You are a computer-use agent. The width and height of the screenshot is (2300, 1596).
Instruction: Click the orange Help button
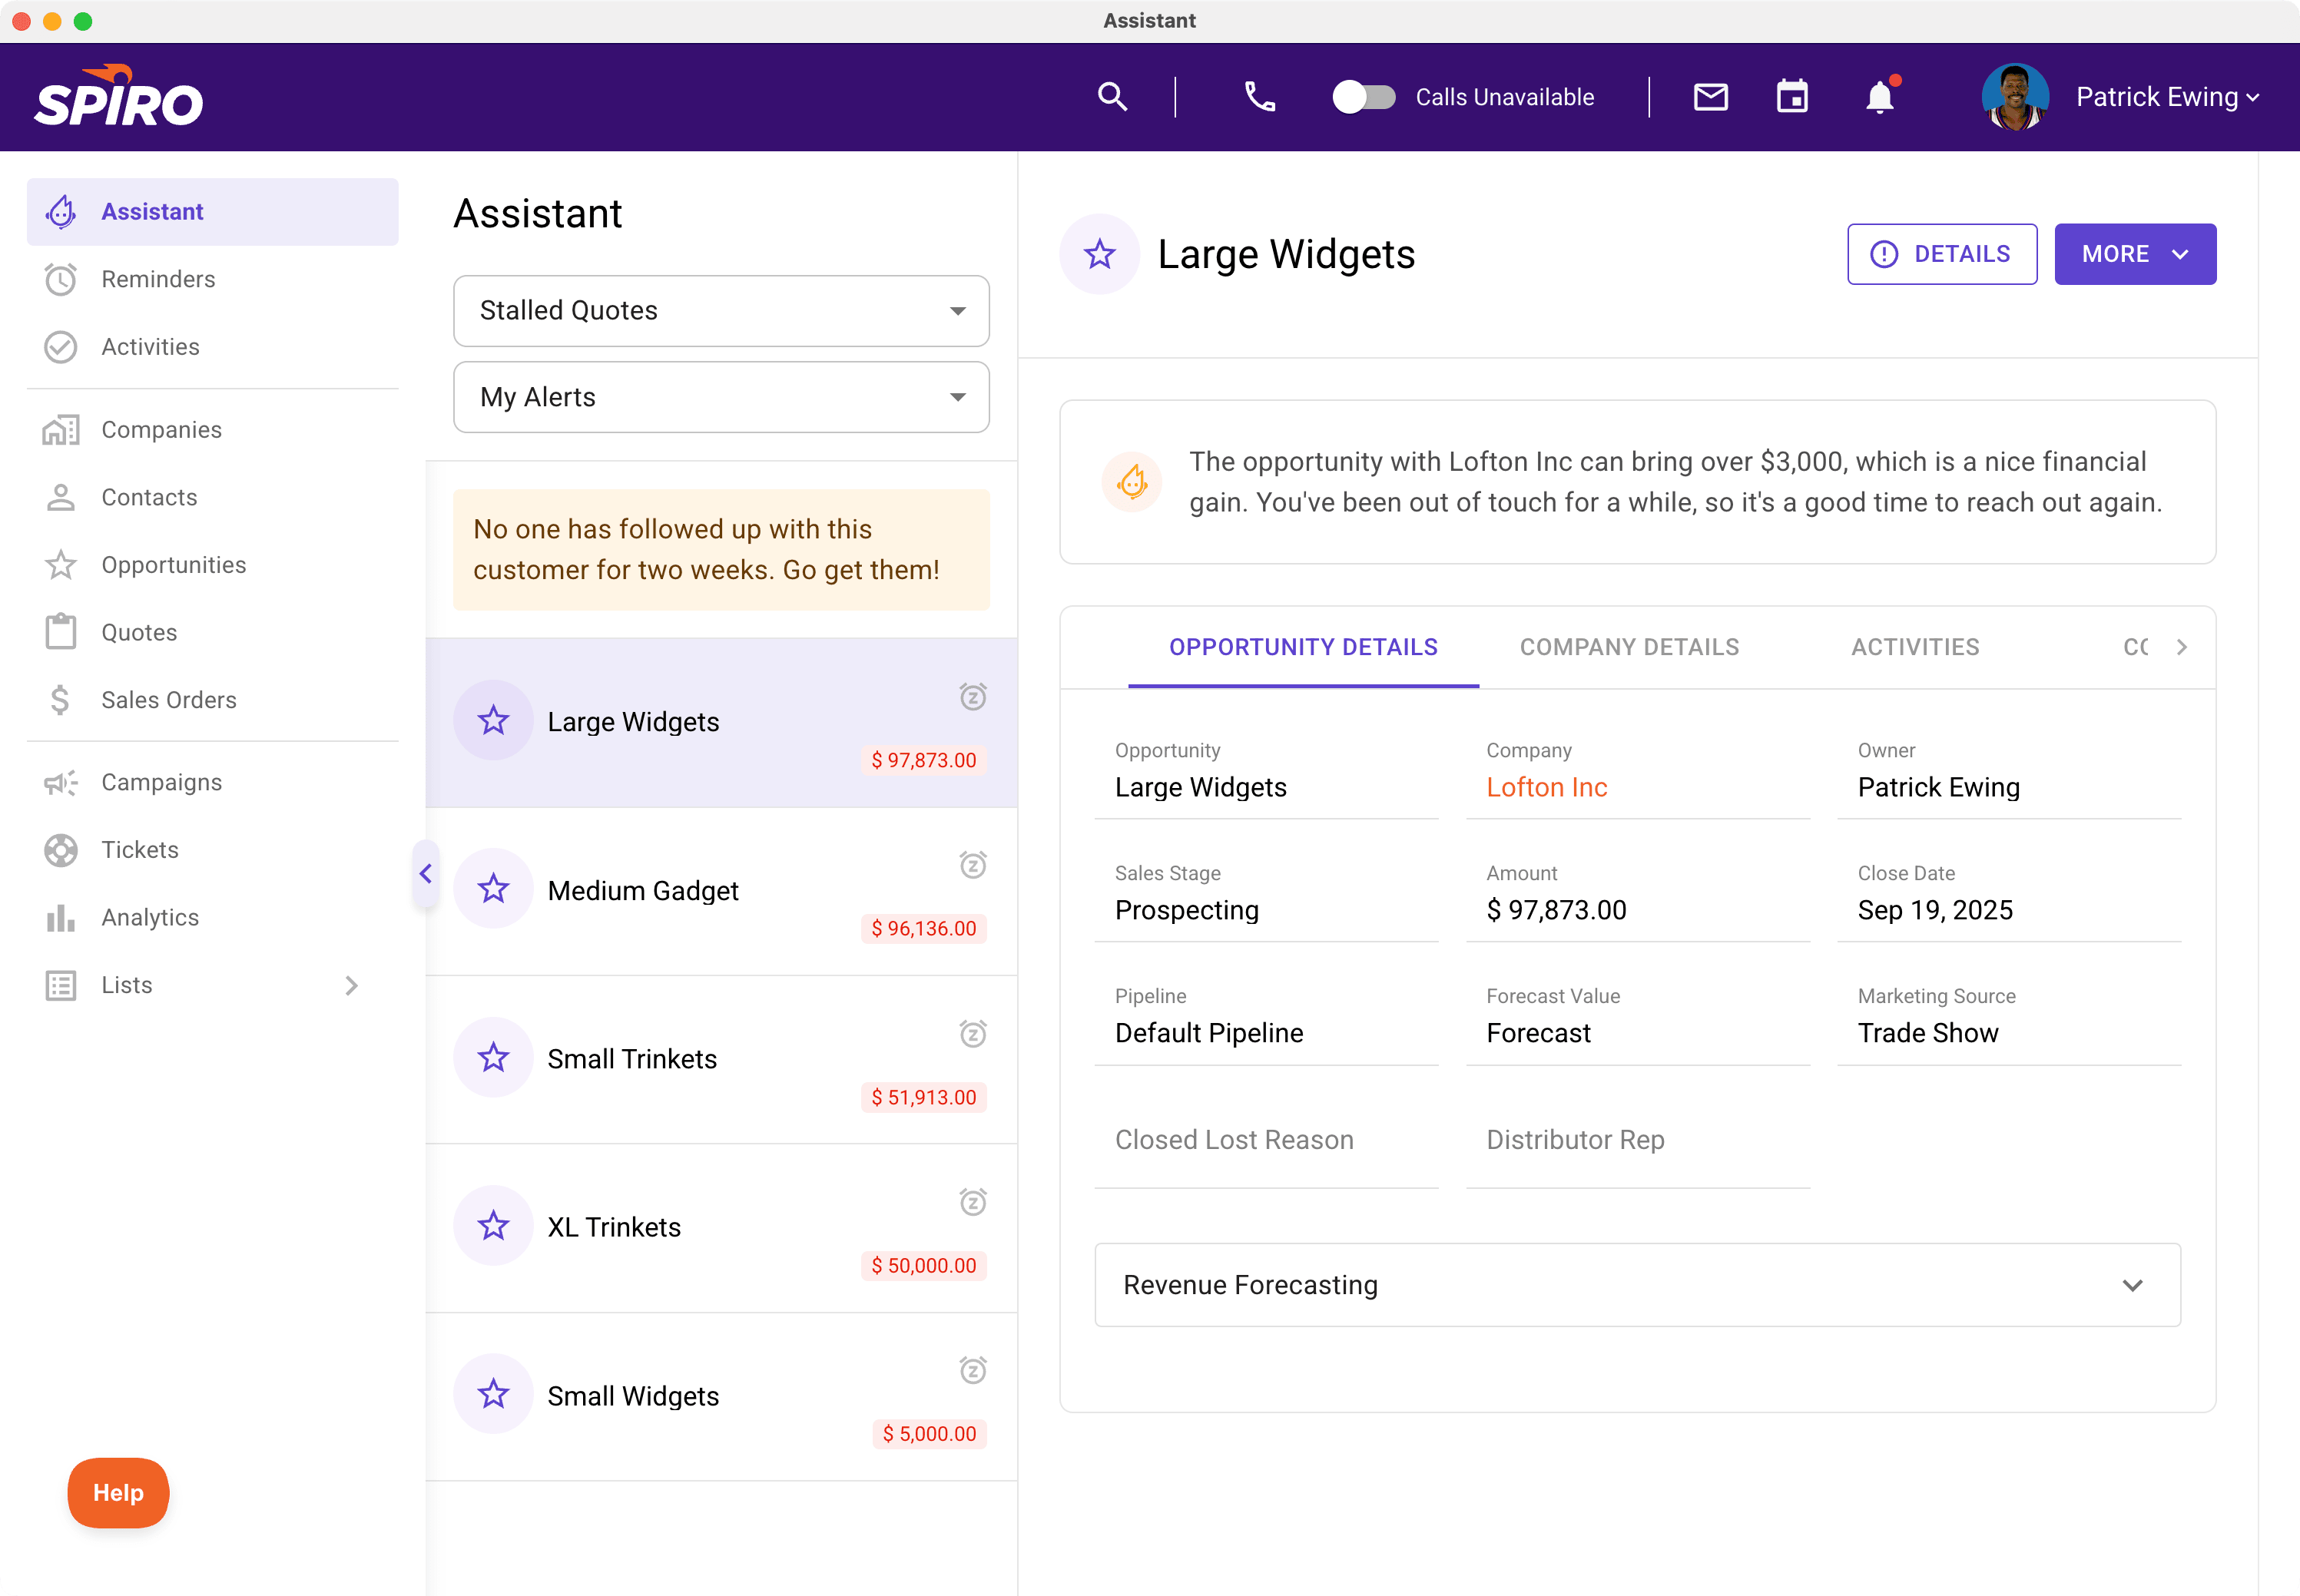(118, 1492)
